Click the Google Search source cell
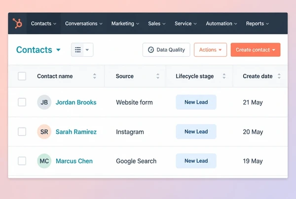 tap(136, 161)
